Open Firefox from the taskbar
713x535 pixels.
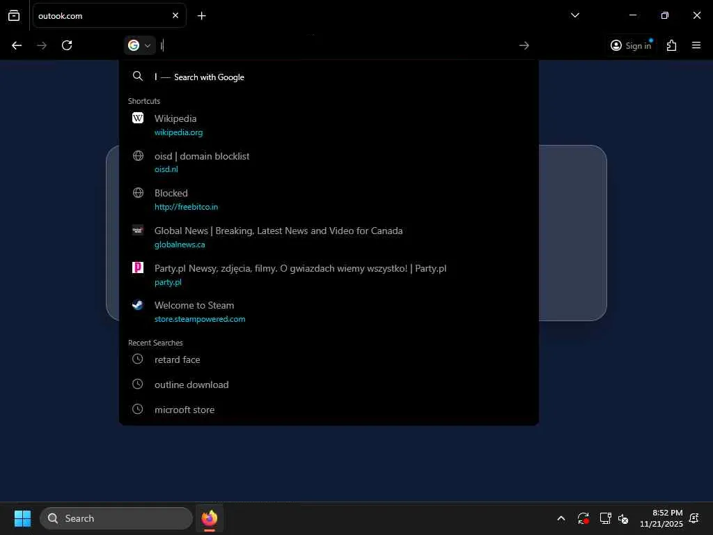pyautogui.click(x=210, y=518)
